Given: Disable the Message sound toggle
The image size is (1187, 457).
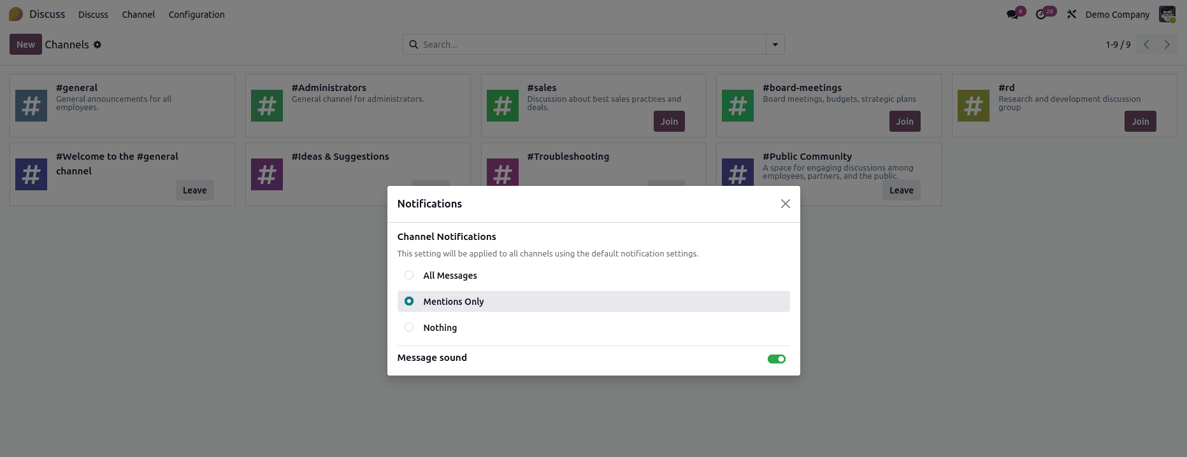Looking at the screenshot, I should click(776, 358).
